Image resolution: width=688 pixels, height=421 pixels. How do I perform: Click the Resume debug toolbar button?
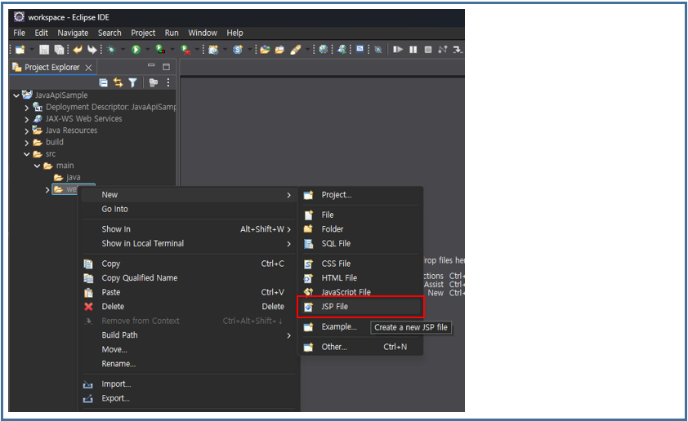point(398,49)
